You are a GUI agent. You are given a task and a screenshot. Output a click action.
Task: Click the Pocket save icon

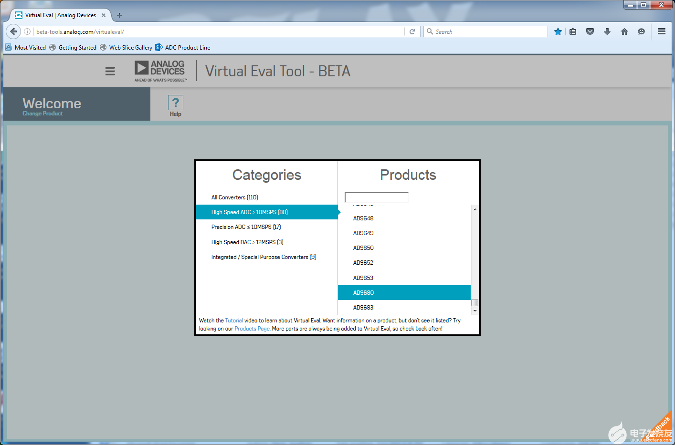pyautogui.click(x=590, y=31)
